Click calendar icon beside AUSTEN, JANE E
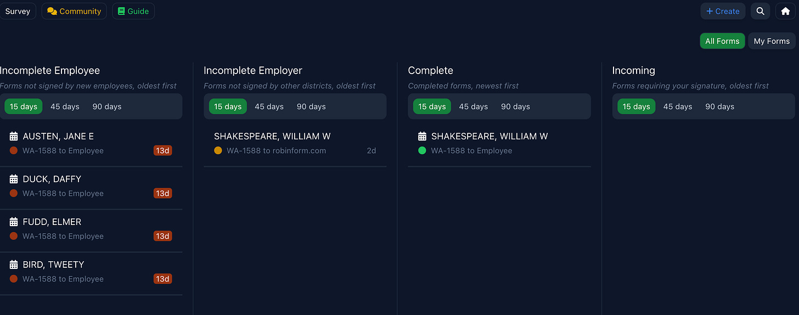Image resolution: width=799 pixels, height=315 pixels. click(14, 136)
